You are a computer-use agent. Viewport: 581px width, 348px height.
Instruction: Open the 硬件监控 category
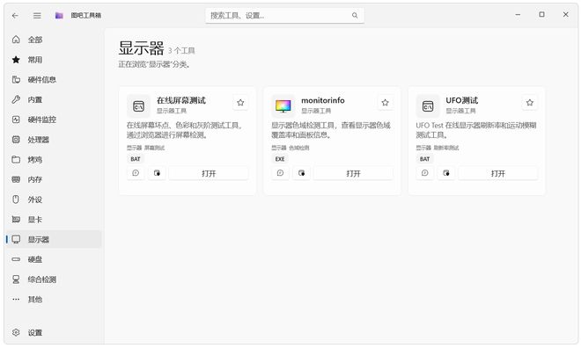pyautogui.click(x=53, y=120)
